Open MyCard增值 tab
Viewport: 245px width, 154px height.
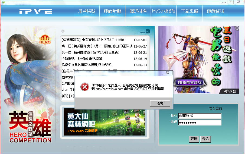pos(164,11)
